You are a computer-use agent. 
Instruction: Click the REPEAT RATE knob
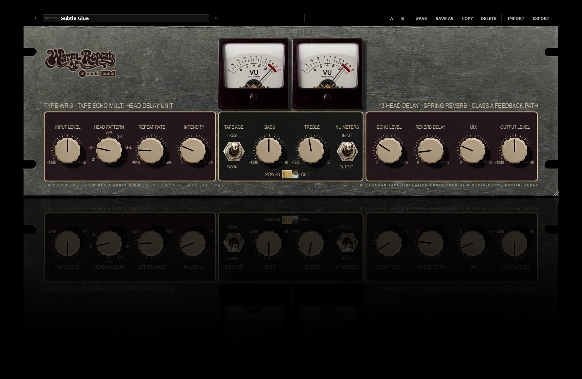click(x=151, y=150)
